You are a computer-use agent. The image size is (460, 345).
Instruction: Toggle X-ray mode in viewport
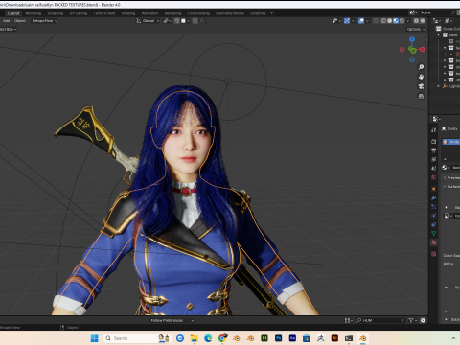[x=376, y=21]
